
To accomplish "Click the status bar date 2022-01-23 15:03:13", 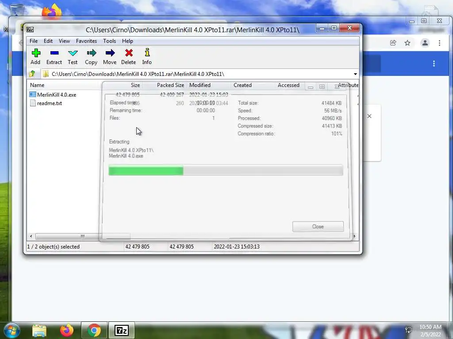I will (x=237, y=247).
